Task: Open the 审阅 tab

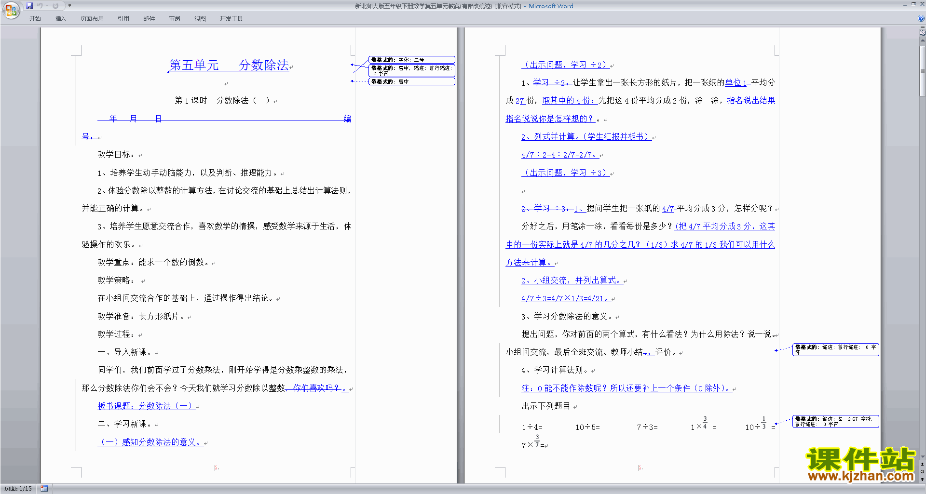Action: 175,18
